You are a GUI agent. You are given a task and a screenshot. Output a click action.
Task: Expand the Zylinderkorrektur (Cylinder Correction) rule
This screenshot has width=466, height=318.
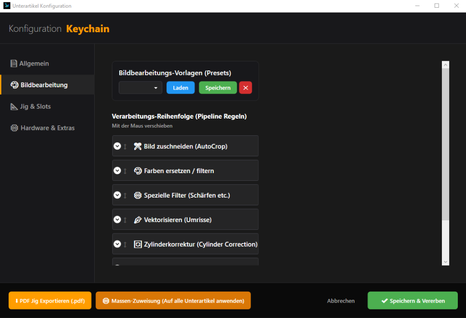click(x=117, y=244)
